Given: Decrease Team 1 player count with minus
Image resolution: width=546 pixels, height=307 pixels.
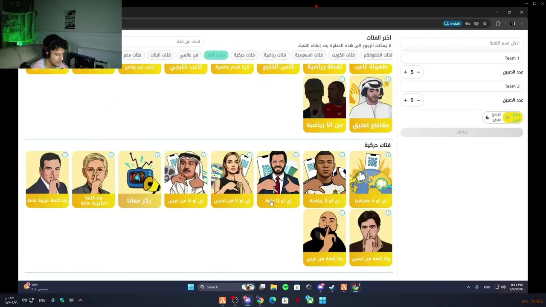Looking at the screenshot, I should click(x=418, y=72).
